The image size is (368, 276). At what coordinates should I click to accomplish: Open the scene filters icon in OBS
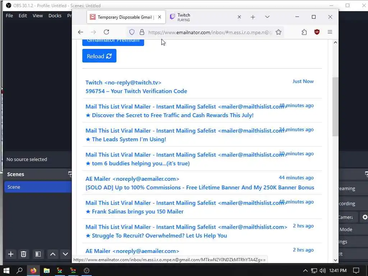[x=38, y=254]
